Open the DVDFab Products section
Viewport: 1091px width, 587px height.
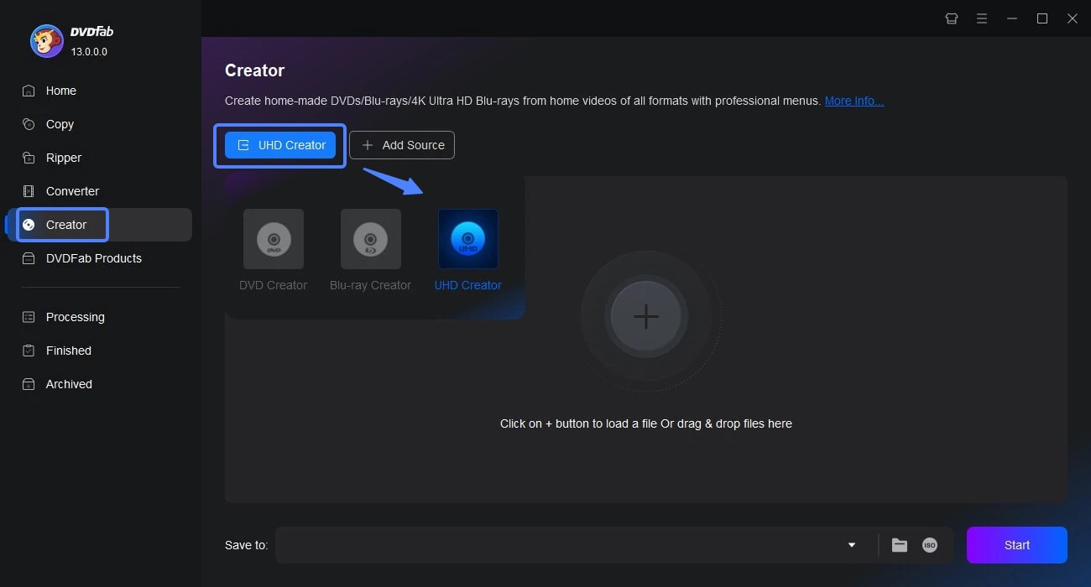point(93,258)
